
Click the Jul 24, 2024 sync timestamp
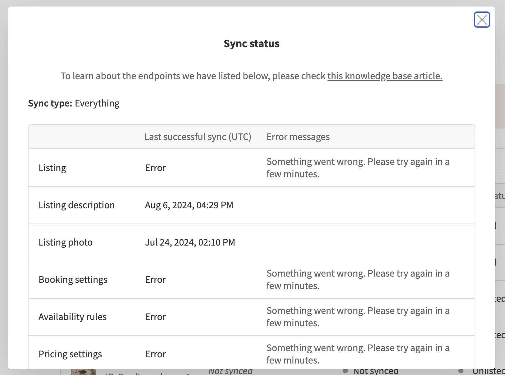tap(190, 242)
